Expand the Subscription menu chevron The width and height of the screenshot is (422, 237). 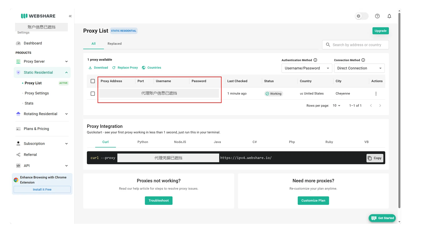(66, 144)
